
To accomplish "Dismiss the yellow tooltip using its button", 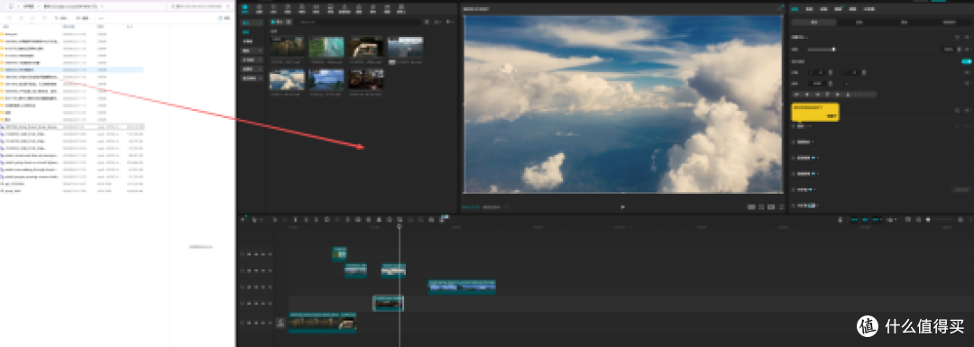I will (x=832, y=116).
